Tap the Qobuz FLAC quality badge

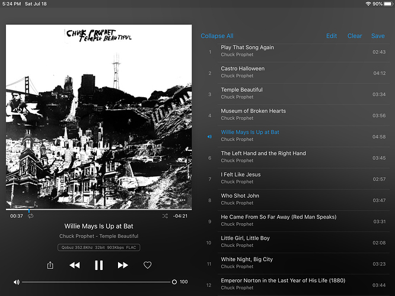[98, 247]
